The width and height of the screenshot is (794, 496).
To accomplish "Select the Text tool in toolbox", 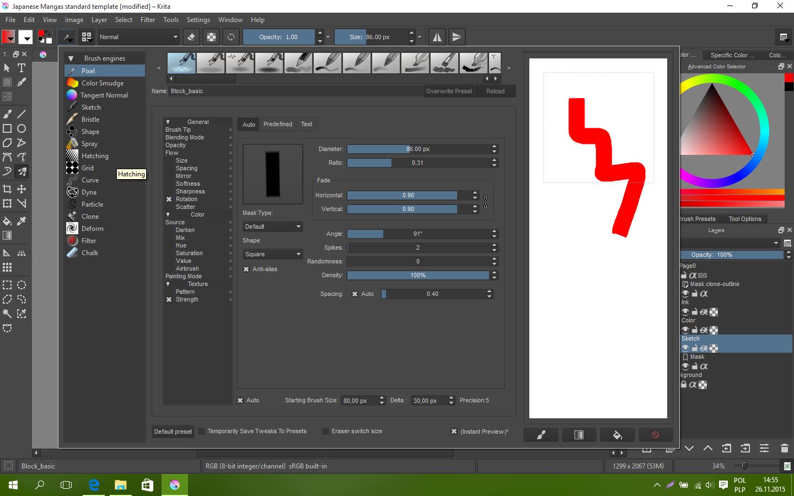I will tap(22, 68).
